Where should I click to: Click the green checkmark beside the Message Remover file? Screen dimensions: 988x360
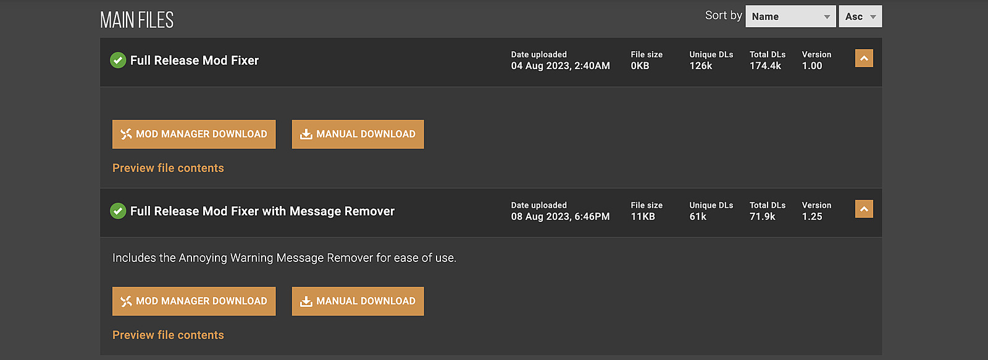118,211
